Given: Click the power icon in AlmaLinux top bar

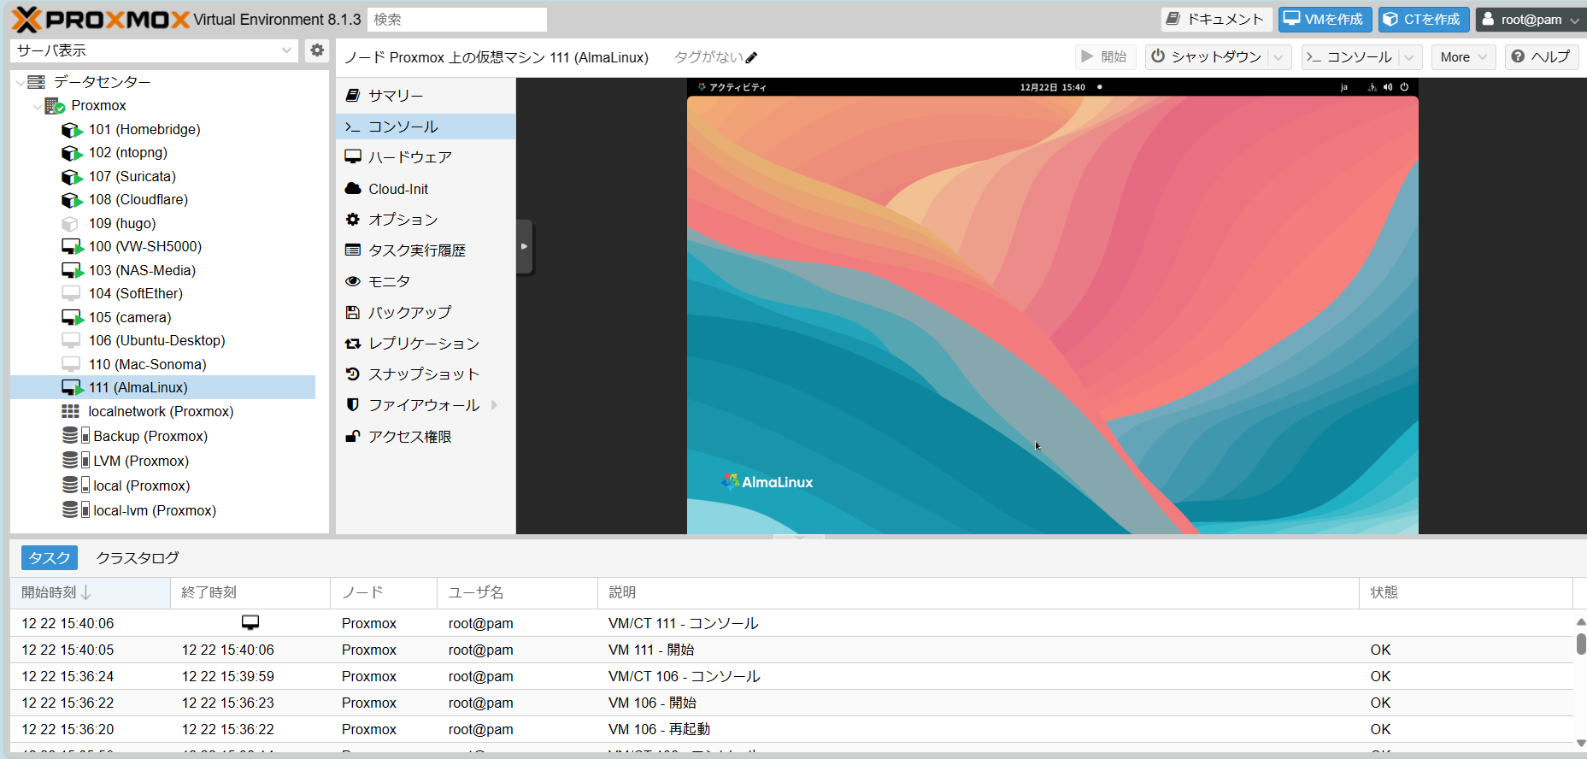Looking at the screenshot, I should pos(1404,87).
